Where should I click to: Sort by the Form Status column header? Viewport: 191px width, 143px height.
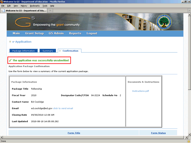pyautogui.click(x=158, y=133)
